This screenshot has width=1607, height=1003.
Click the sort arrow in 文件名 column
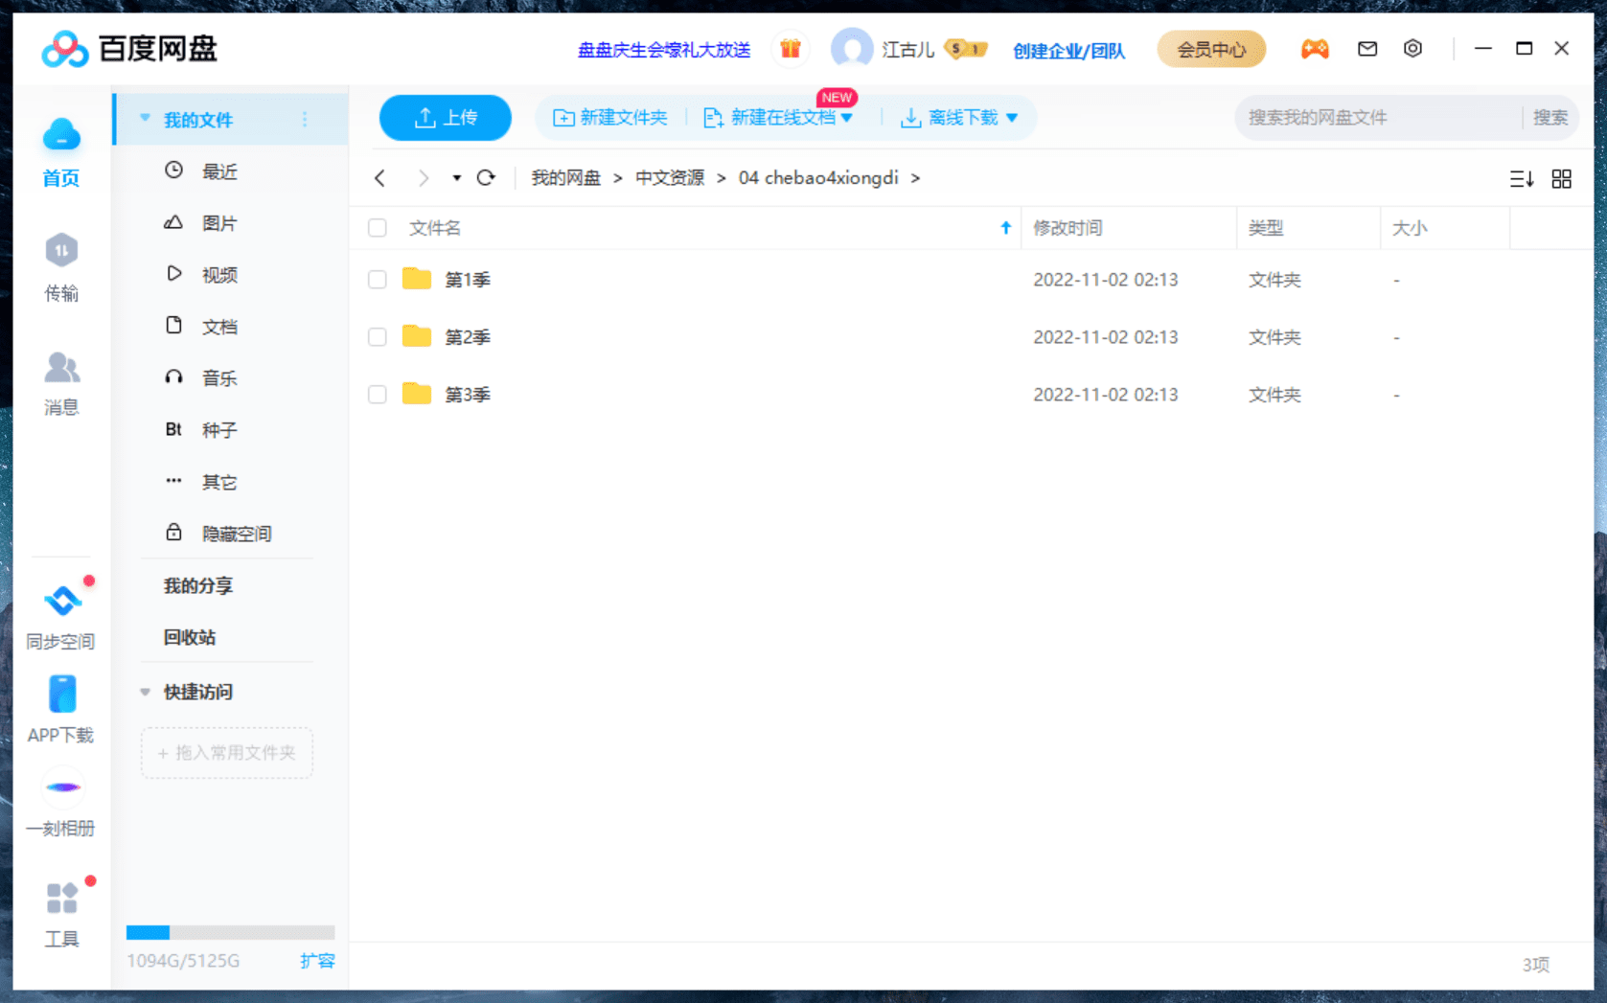click(x=1005, y=228)
